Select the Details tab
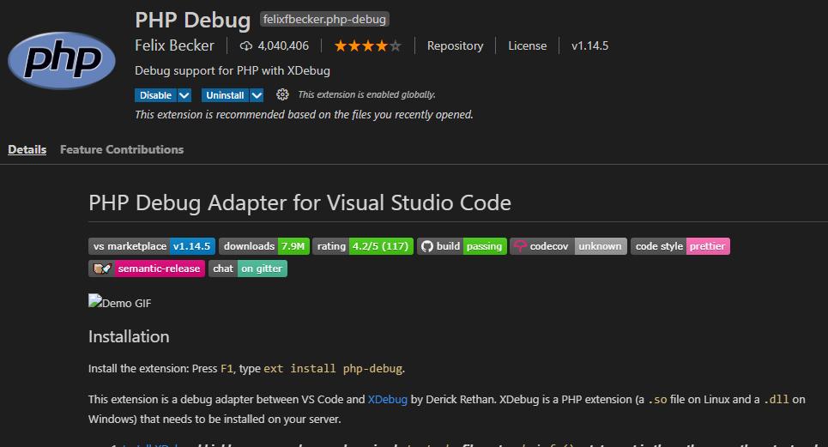828x447 pixels. pos(27,149)
